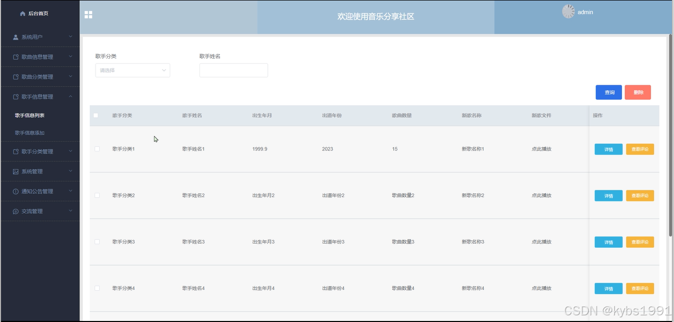Screen dimensions: 674x322
Task: Select the 交流管理 menu label
Action: pyautogui.click(x=32, y=212)
